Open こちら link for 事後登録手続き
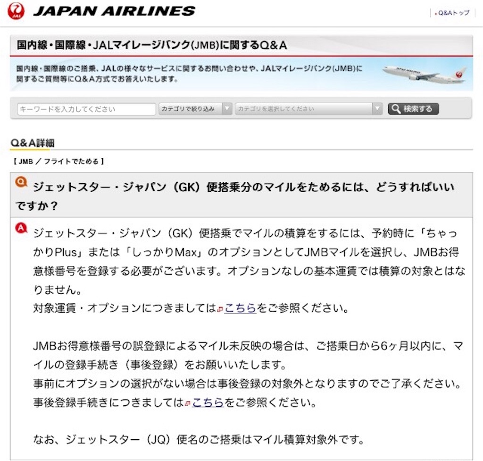This screenshot has height=461, width=483. [x=208, y=402]
